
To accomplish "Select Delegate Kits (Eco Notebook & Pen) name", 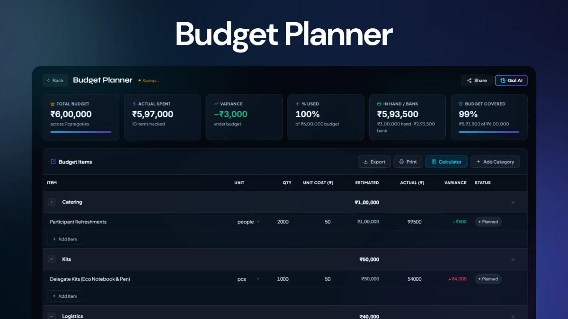I will click(90, 279).
